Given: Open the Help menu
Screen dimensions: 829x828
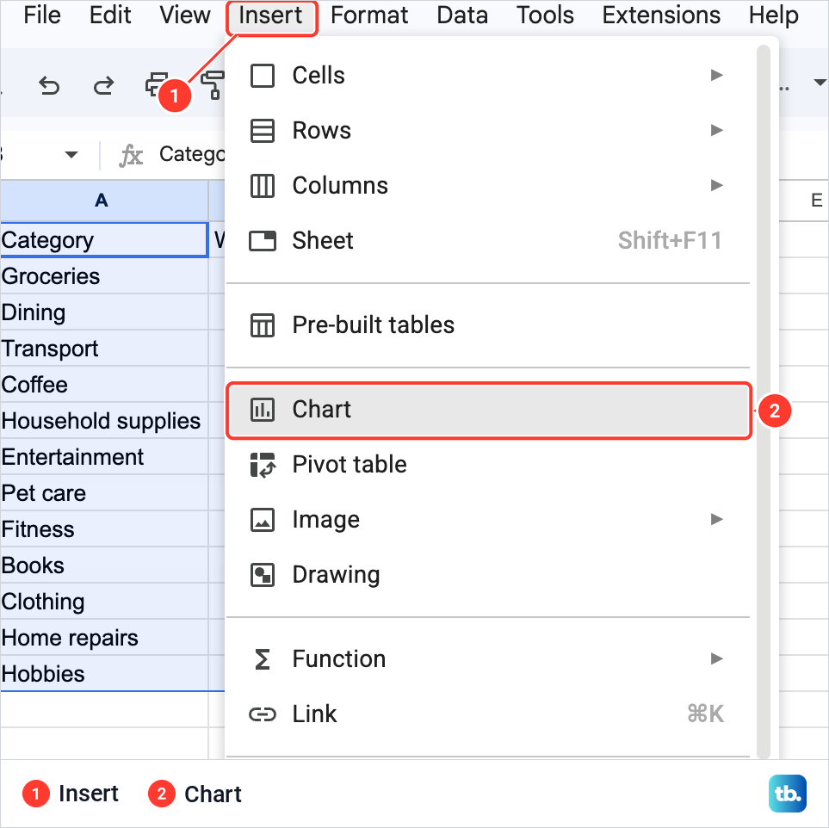Looking at the screenshot, I should pos(773,15).
